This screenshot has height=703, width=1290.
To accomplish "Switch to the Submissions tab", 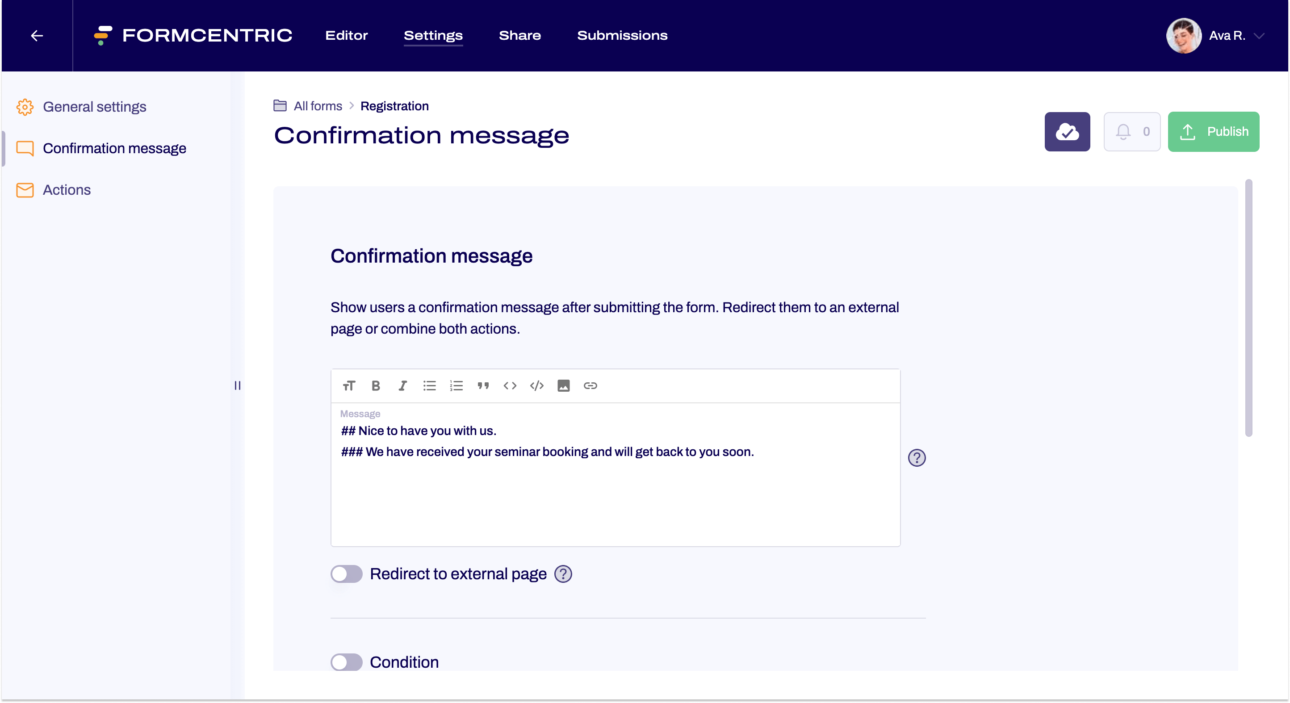I will 622,36.
